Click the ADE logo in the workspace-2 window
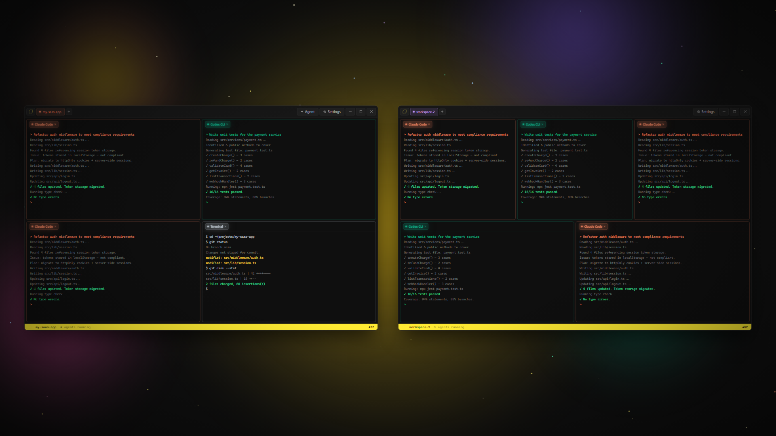 (404, 112)
